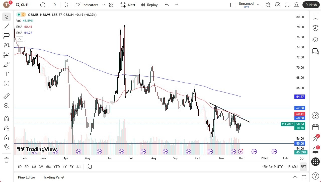Screen dimensions: 321x182
Task: Open the Unnamed layout dropdown
Action: [258, 4]
